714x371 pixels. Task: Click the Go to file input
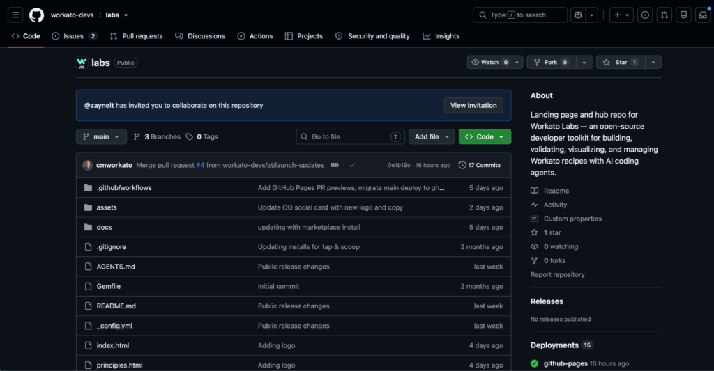click(350, 137)
